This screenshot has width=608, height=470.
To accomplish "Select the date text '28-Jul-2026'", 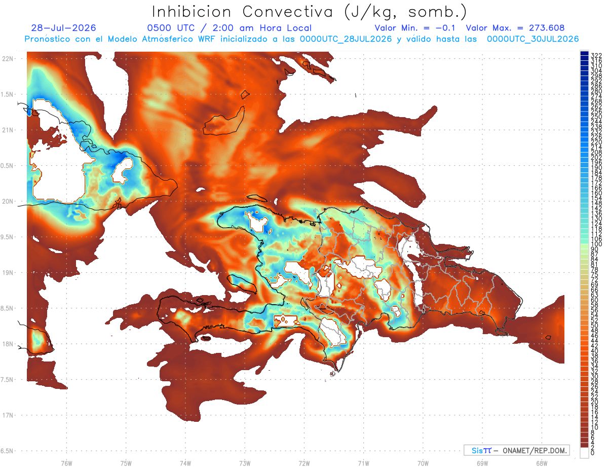I will pos(63,28).
